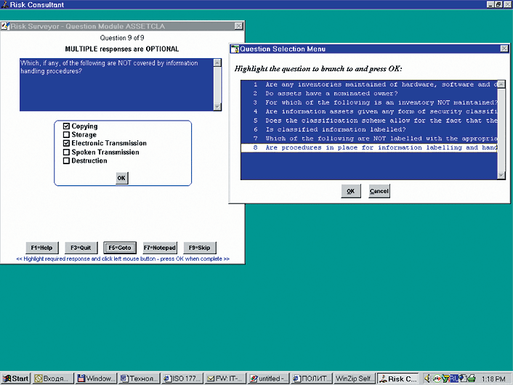Viewport: 513px width, 385px height.
Task: Switch to WinZip Self taskbar item
Action: click(354, 378)
